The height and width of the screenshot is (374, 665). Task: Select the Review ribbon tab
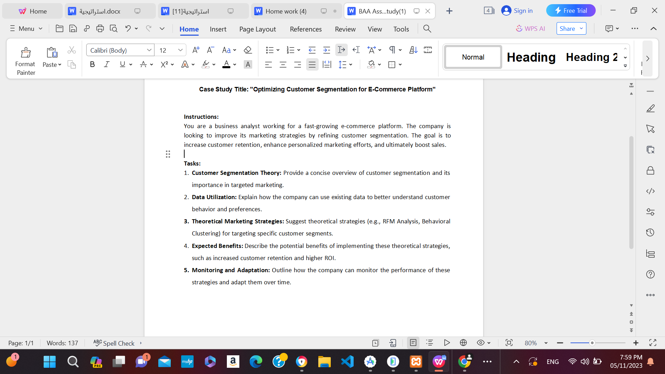click(x=345, y=29)
